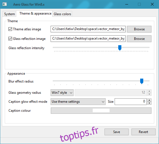
Task: Open the Glass geometry radius Win7 style dropdown
Action: tap(62, 93)
